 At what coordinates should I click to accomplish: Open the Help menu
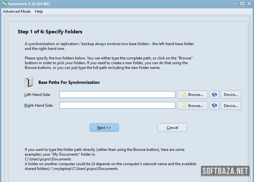39,11
